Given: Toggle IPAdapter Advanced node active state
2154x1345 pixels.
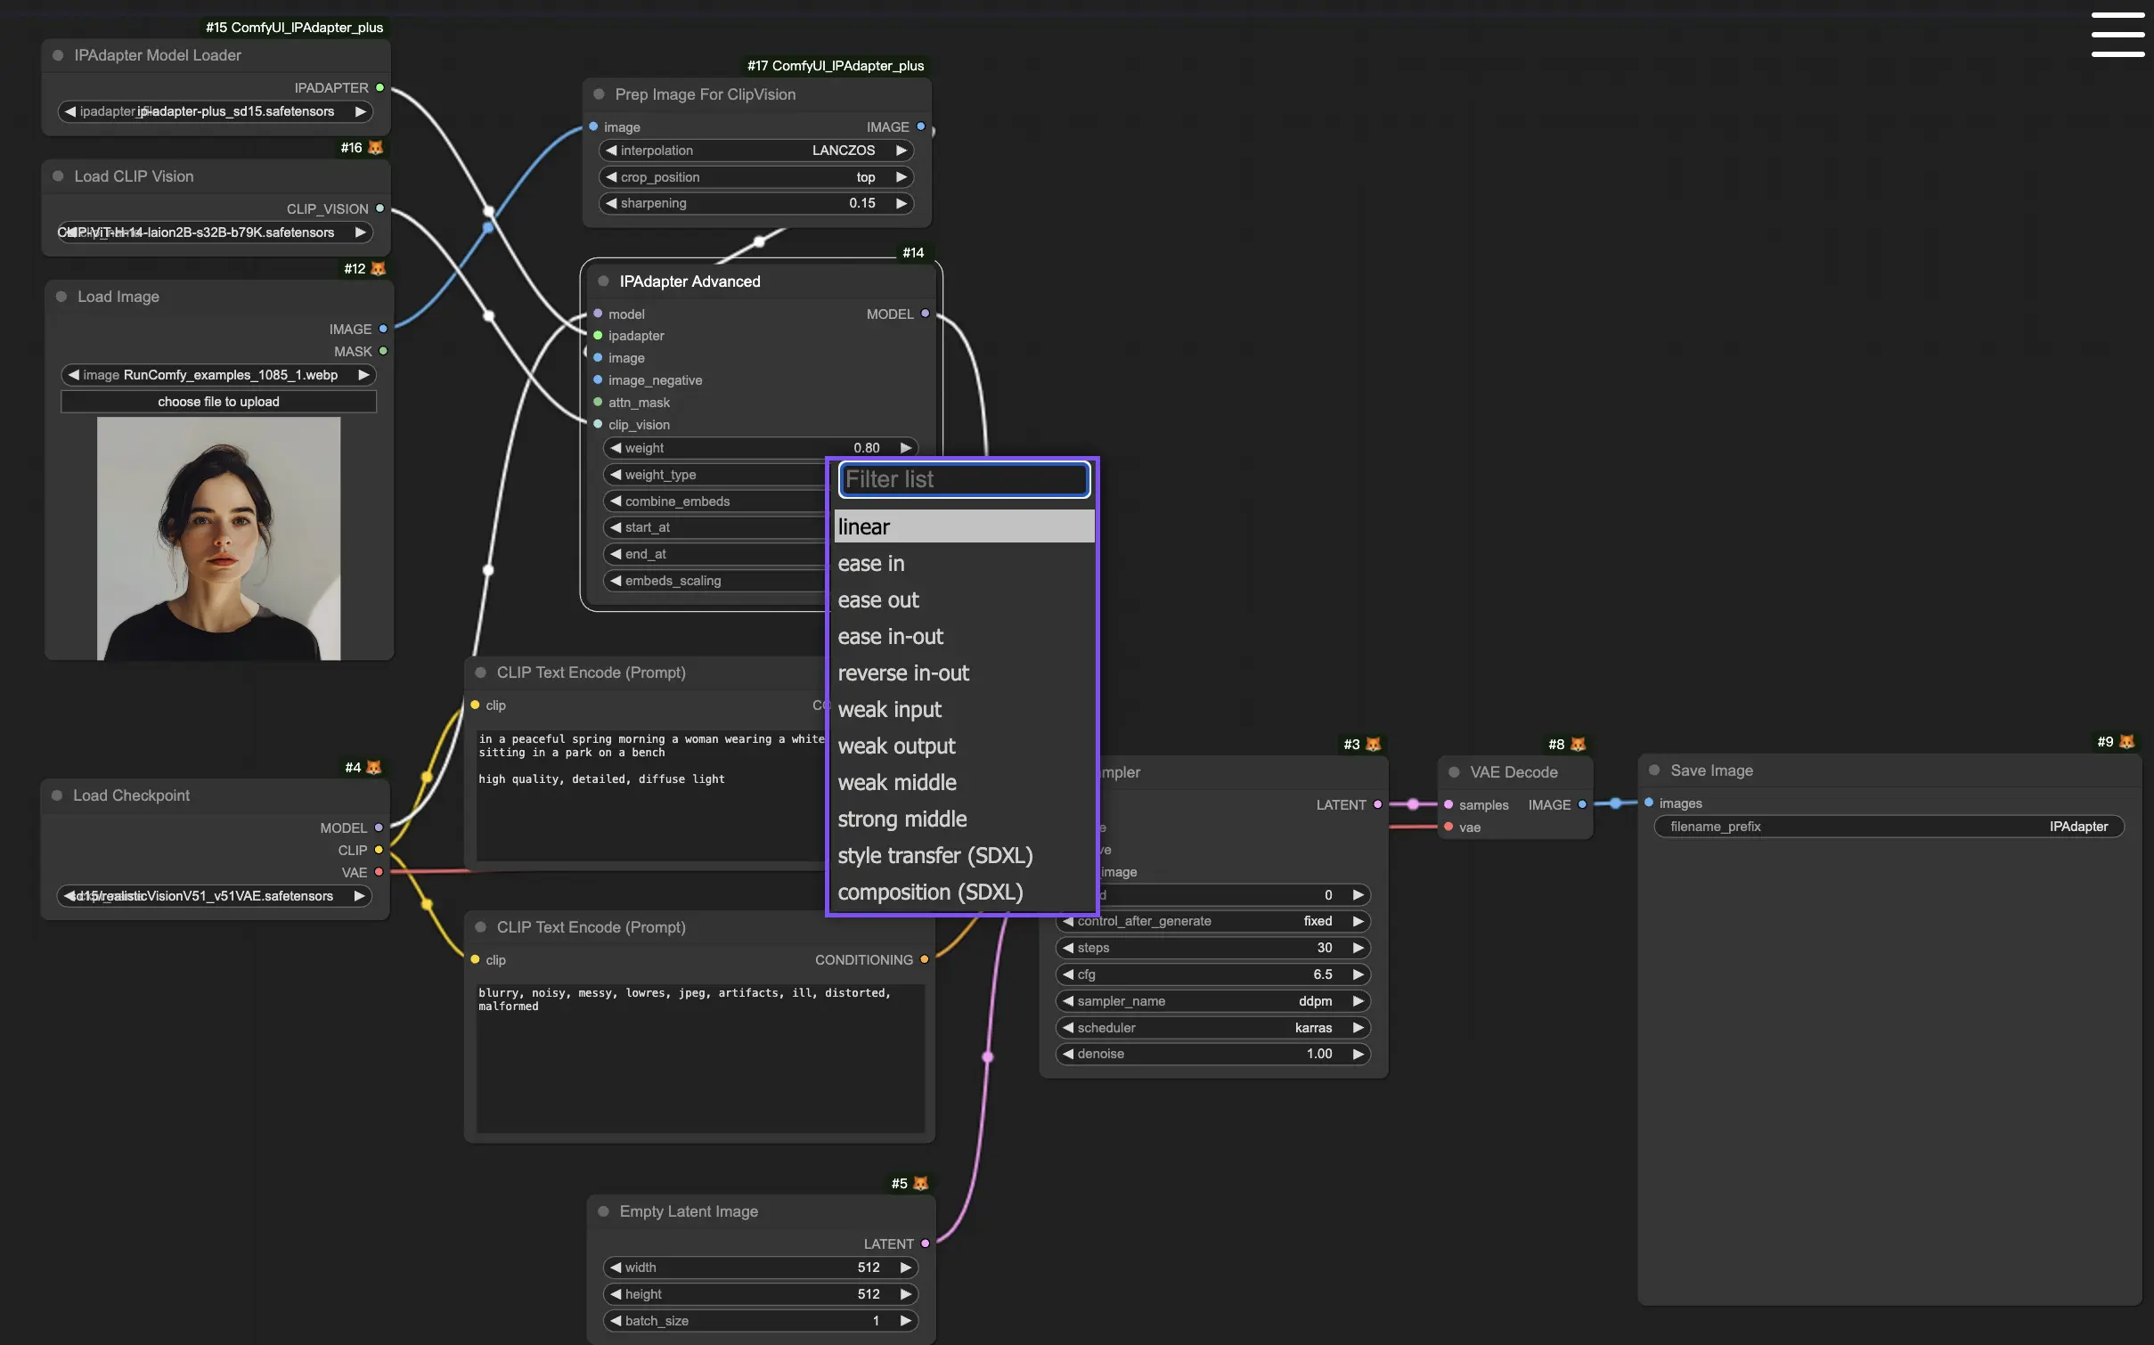Looking at the screenshot, I should [x=603, y=281].
